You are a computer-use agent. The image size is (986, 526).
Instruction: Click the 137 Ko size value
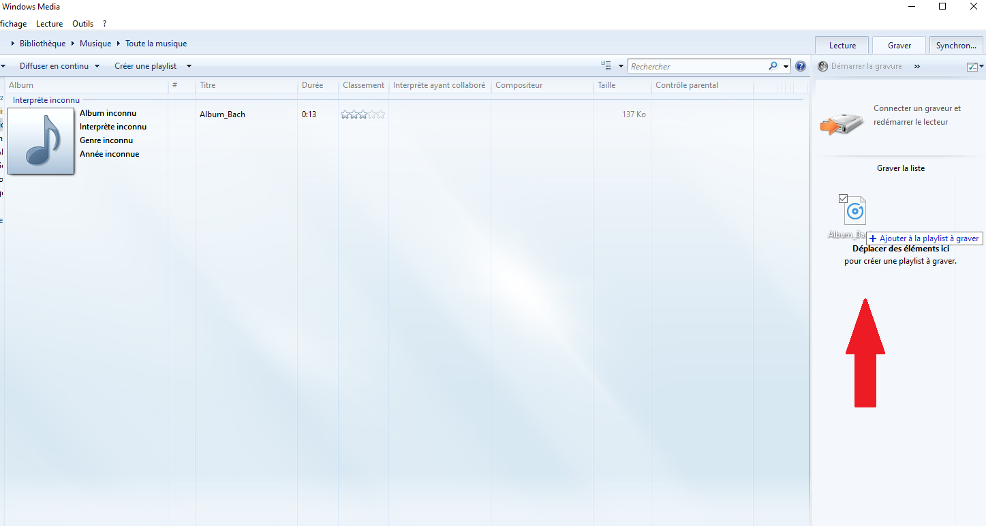634,114
